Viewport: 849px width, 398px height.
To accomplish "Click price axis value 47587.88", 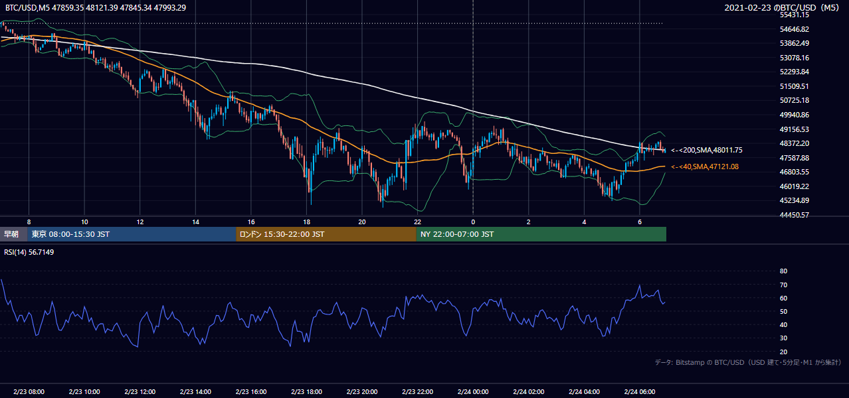I will (x=794, y=158).
